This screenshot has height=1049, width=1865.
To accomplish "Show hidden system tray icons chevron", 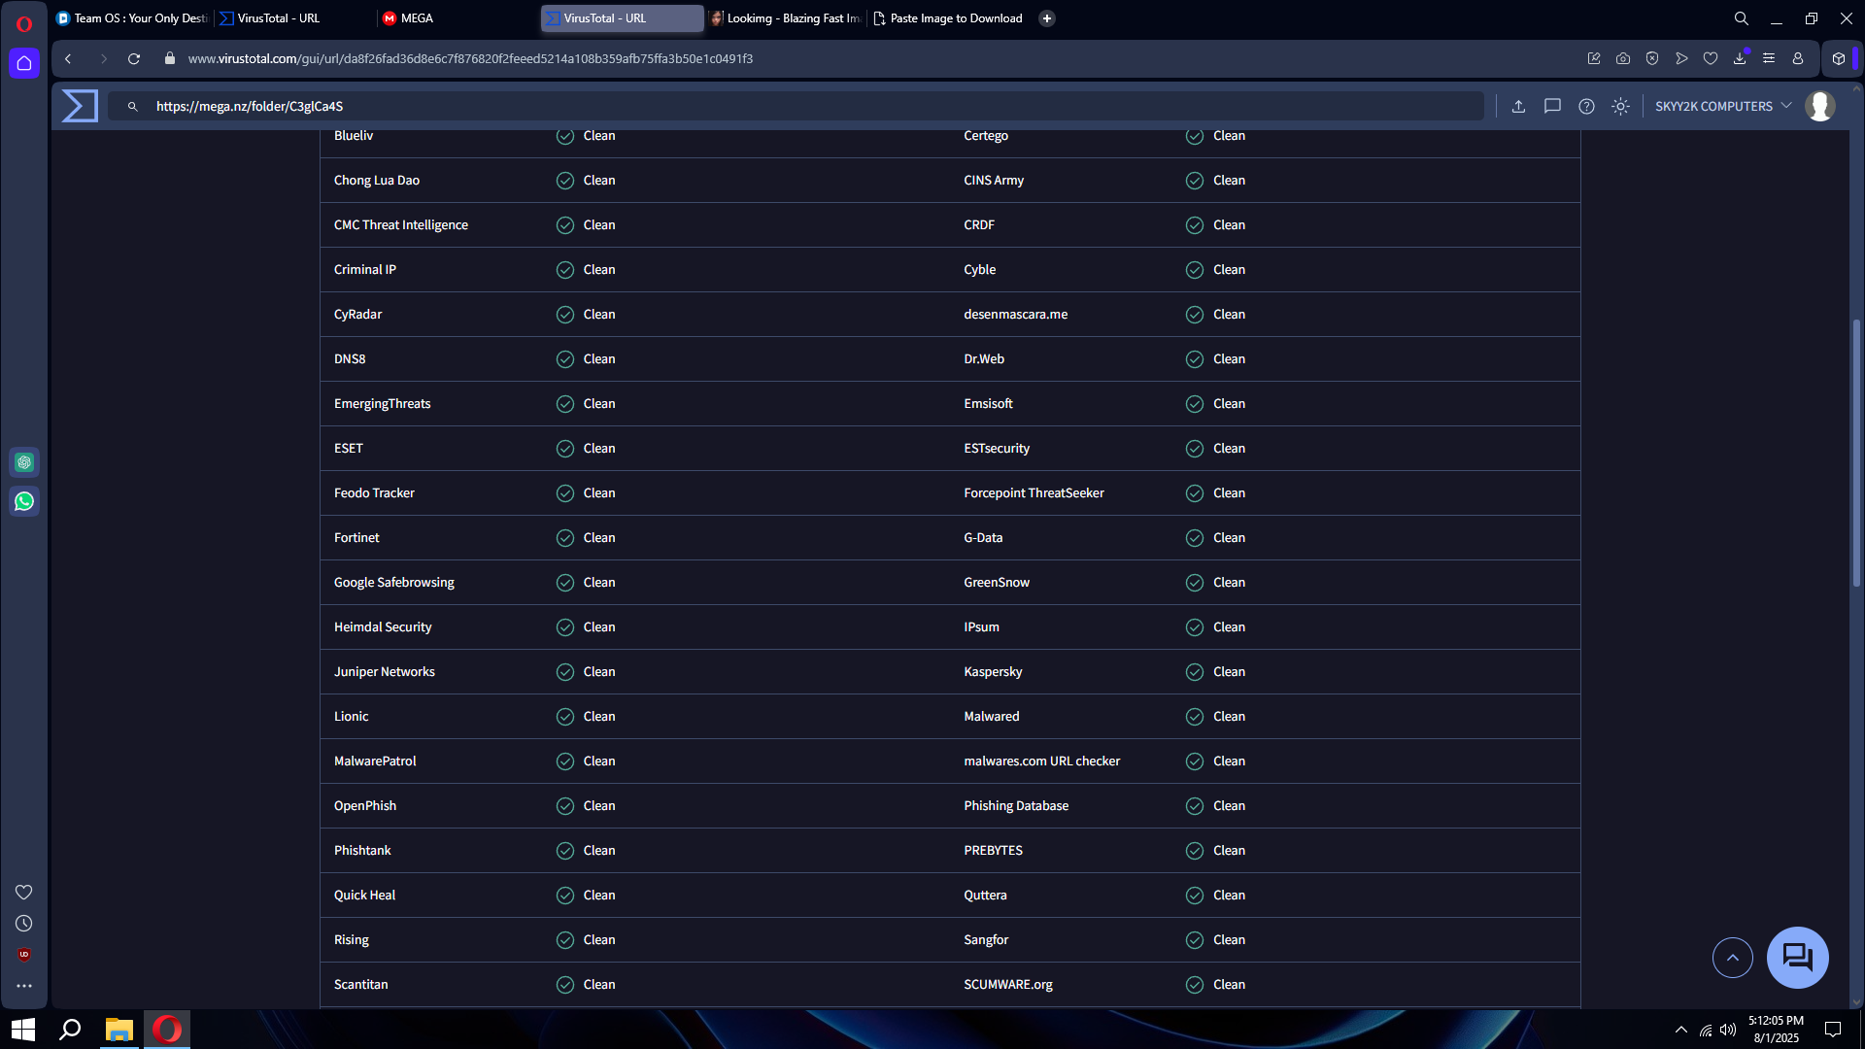I will pos(1681,1030).
